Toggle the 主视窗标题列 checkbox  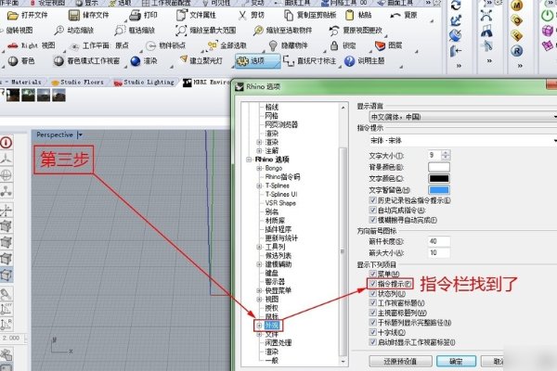(372, 313)
